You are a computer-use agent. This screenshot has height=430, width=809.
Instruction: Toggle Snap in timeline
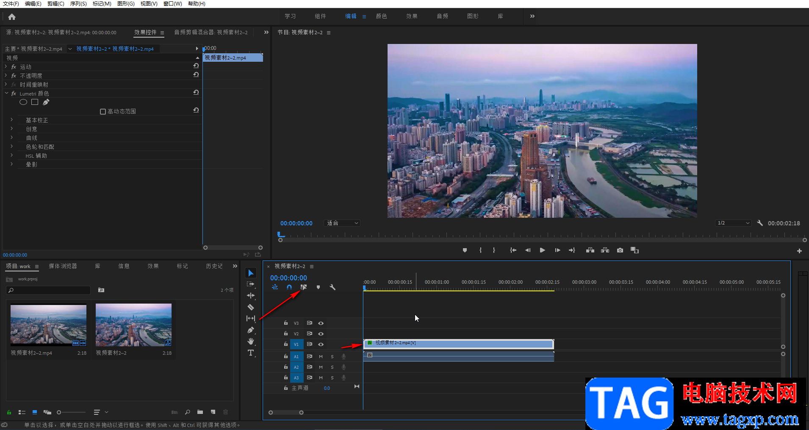tap(289, 287)
